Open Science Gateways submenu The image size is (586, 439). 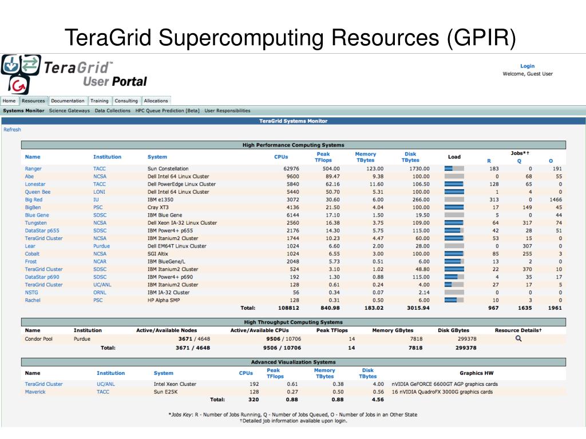tap(69, 110)
